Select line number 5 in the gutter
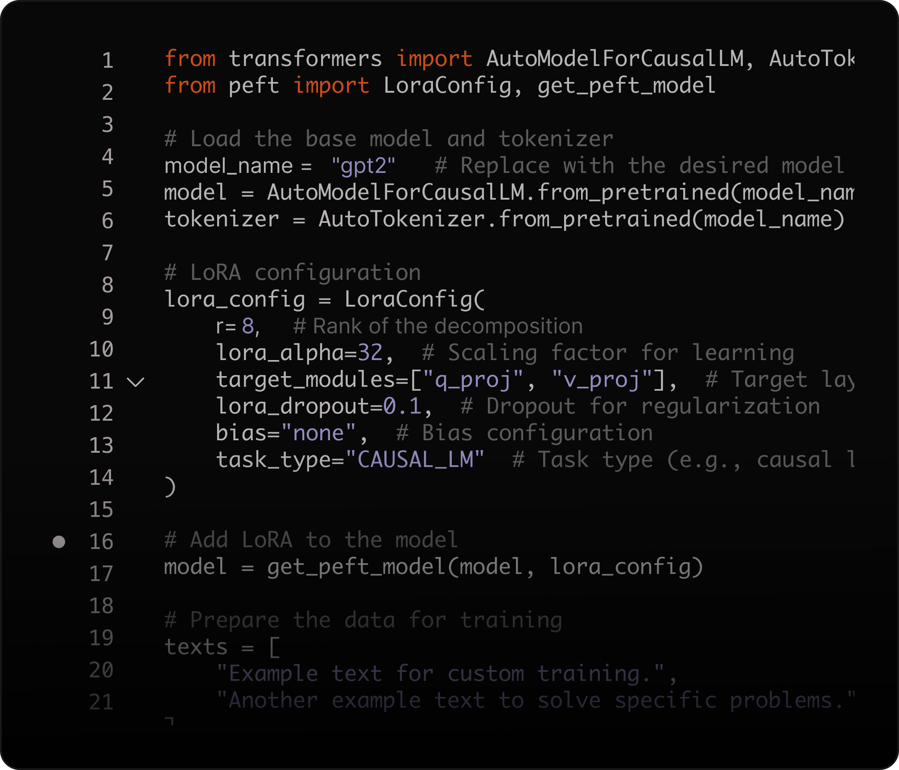Viewport: 899px width, 770px height. pos(107,189)
